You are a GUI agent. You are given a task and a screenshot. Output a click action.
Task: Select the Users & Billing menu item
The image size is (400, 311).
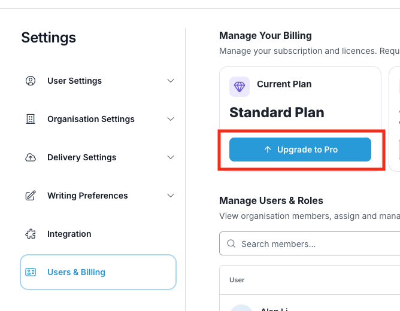(x=98, y=272)
